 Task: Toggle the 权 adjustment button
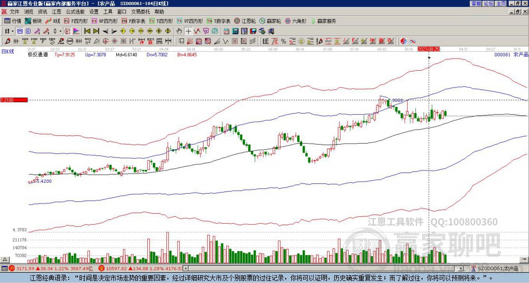pos(67,32)
